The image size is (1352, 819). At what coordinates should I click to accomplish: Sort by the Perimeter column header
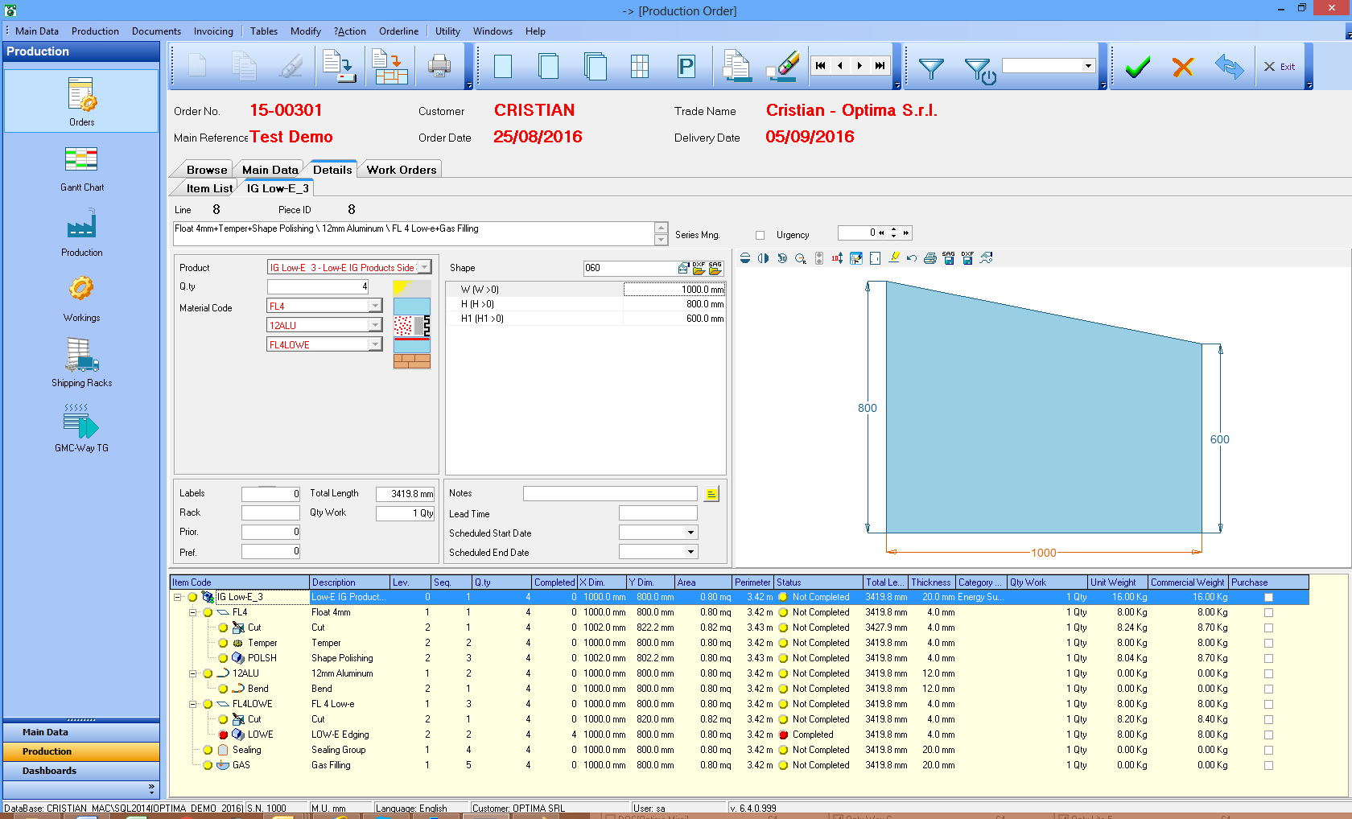pyautogui.click(x=752, y=582)
